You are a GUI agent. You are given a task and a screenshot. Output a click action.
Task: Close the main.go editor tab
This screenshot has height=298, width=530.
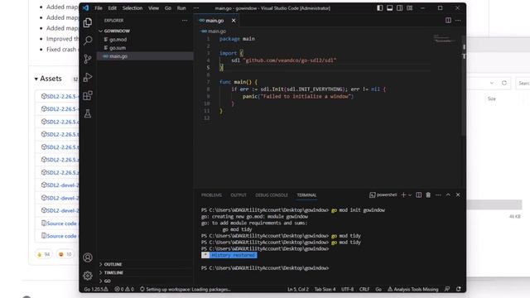pos(234,20)
